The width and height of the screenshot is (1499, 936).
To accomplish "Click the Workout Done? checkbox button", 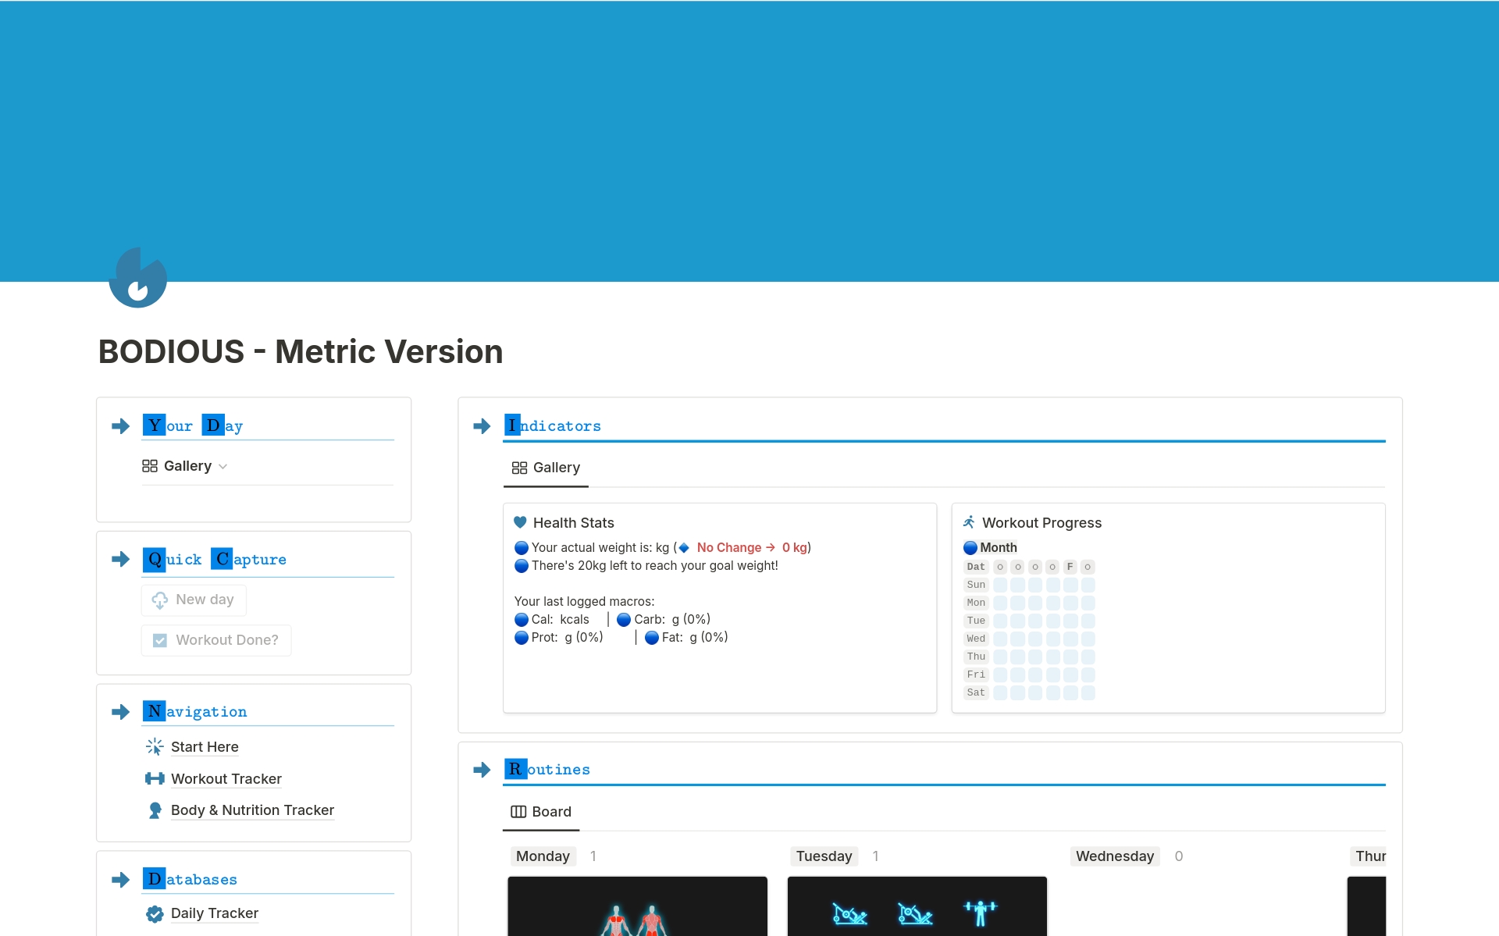I will coord(216,640).
